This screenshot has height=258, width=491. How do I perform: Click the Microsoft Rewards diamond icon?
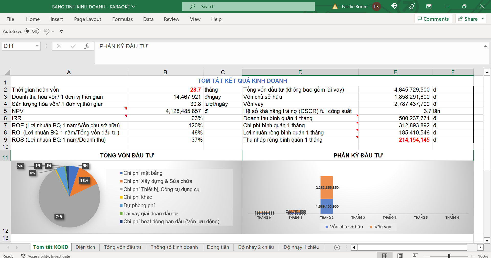click(x=394, y=6)
